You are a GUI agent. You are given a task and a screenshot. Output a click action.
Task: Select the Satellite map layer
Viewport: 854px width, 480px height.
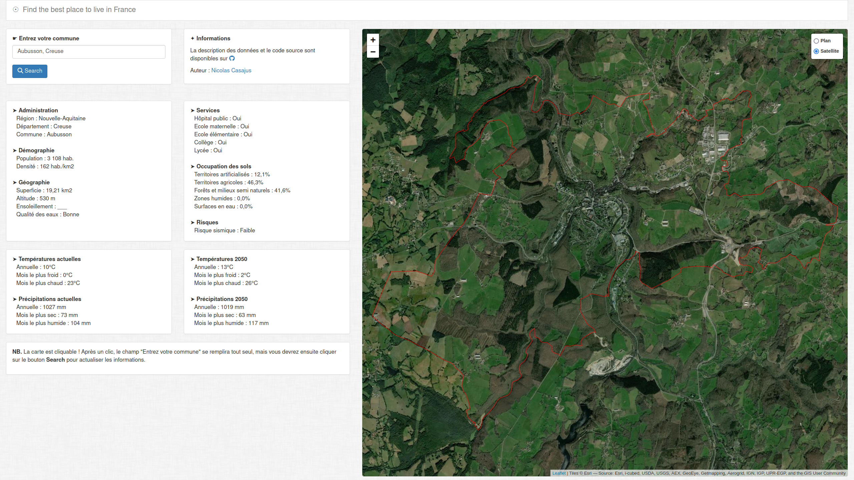pyautogui.click(x=816, y=51)
